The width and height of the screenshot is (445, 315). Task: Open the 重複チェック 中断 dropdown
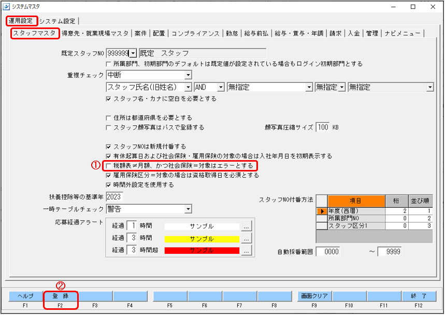(188, 75)
